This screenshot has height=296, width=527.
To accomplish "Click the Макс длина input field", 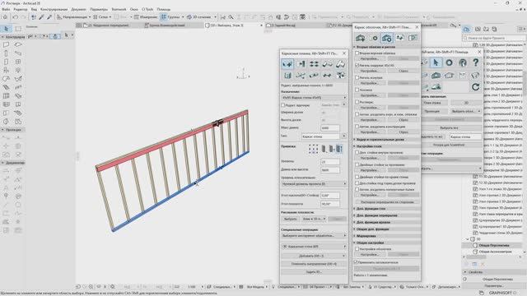I will (x=329, y=128).
